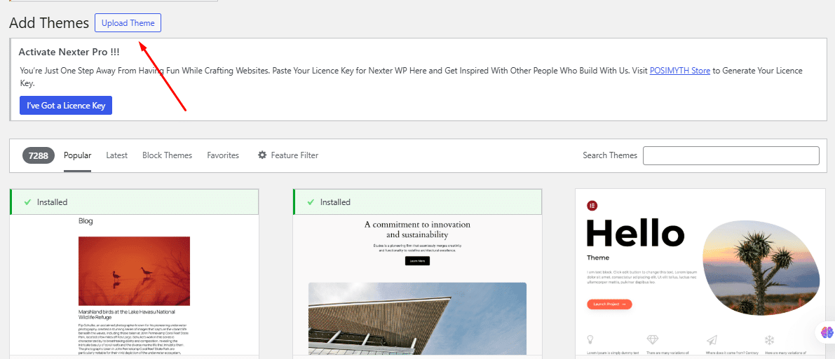Open the Blog theme preview thumbnail
The width and height of the screenshot is (835, 359).
click(134, 285)
